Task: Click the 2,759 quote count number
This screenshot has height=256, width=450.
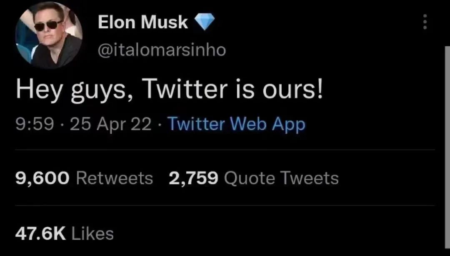Action: (x=194, y=178)
